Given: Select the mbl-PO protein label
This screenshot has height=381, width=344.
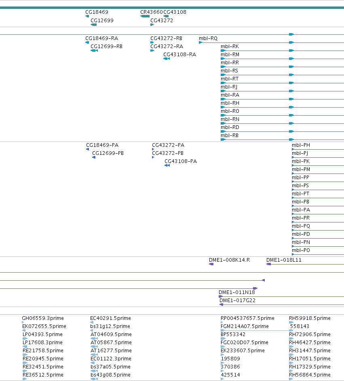Looking at the screenshot, I should (301, 250).
